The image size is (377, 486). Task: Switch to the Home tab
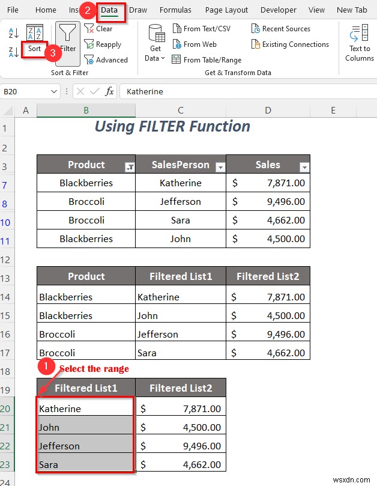point(46,10)
